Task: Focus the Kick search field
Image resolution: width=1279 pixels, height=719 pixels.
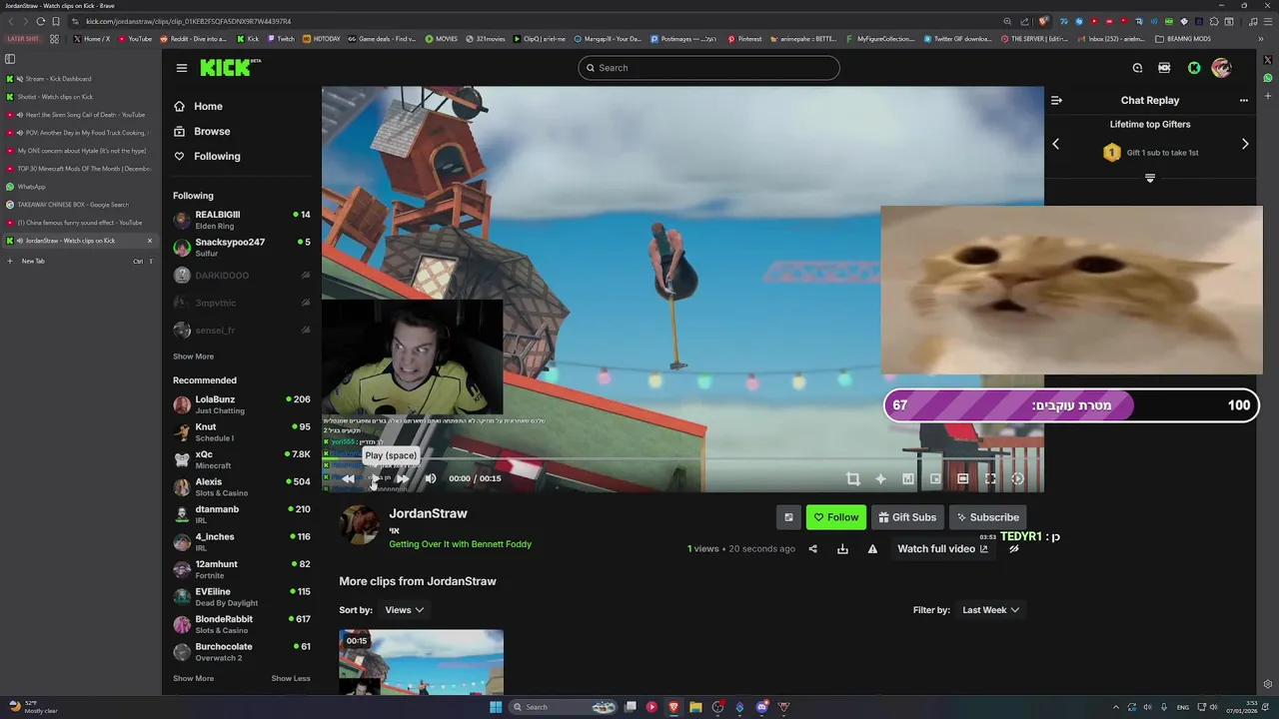Action: click(x=708, y=68)
